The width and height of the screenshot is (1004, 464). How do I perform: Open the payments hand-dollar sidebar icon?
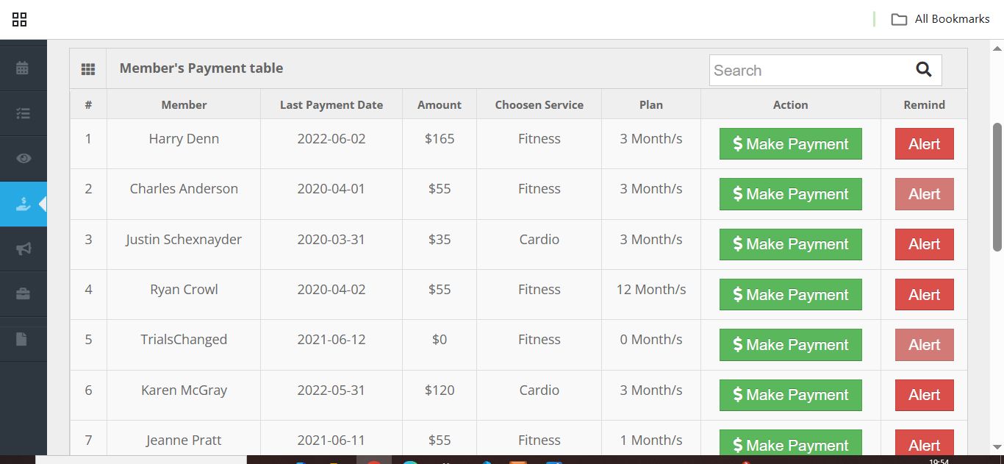click(x=23, y=204)
